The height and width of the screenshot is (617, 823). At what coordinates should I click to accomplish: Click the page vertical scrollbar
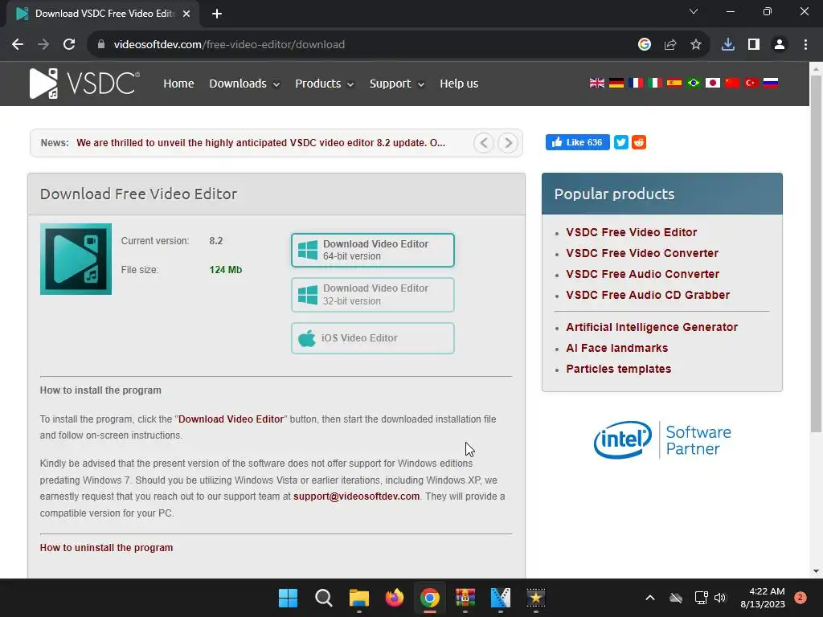click(816, 255)
